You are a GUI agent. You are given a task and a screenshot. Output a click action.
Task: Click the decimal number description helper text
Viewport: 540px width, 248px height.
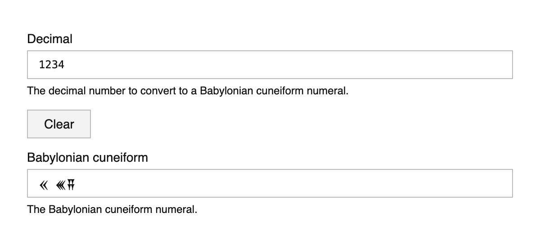[188, 91]
